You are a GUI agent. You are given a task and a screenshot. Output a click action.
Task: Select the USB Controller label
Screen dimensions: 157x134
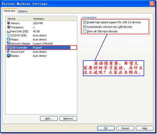pos(19,48)
